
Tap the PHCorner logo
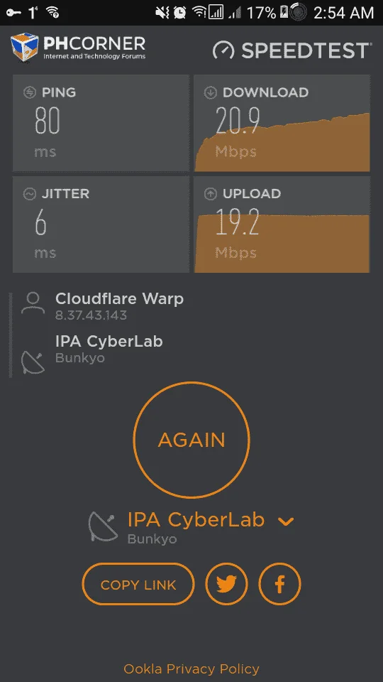click(78, 48)
